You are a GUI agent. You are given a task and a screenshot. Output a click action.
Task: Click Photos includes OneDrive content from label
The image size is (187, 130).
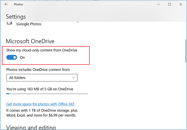click(38, 70)
